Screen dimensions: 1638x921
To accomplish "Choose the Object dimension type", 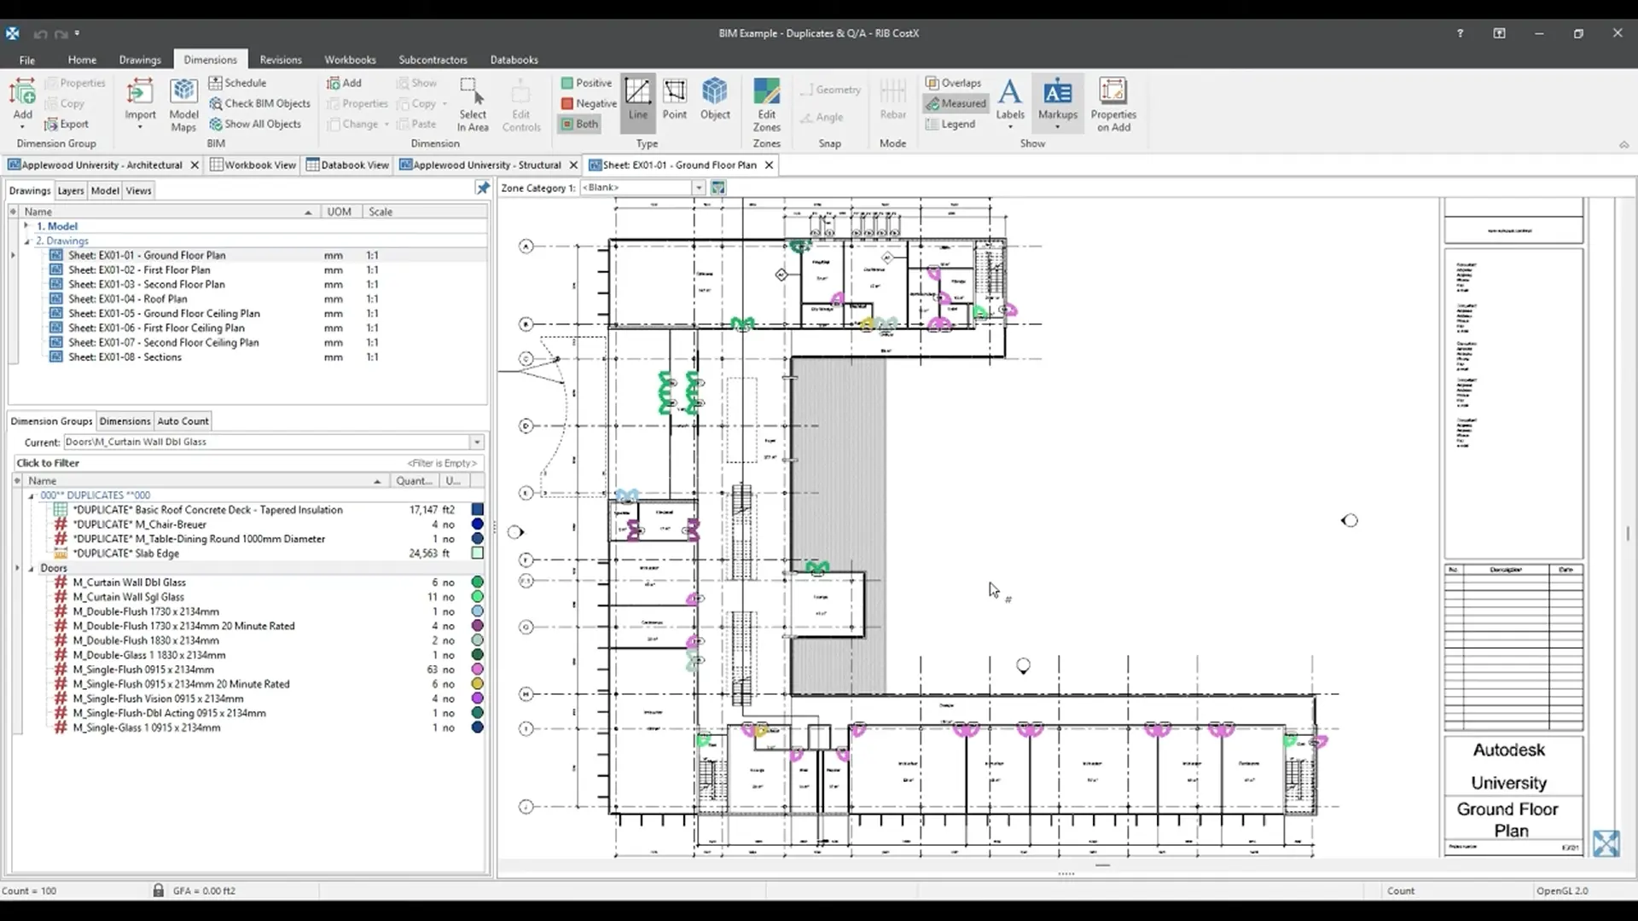I will (715, 101).
